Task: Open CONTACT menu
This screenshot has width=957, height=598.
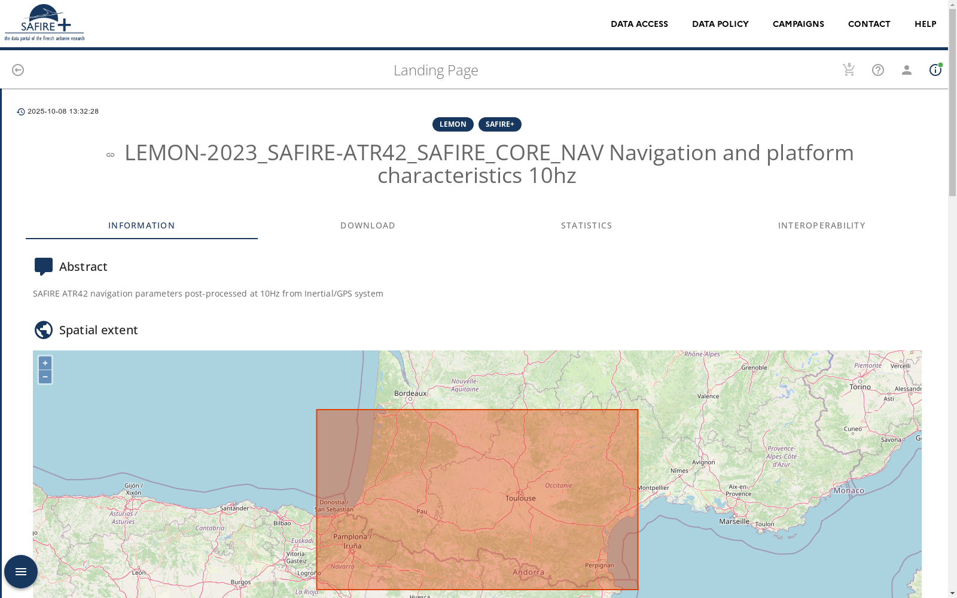Action: point(869,24)
